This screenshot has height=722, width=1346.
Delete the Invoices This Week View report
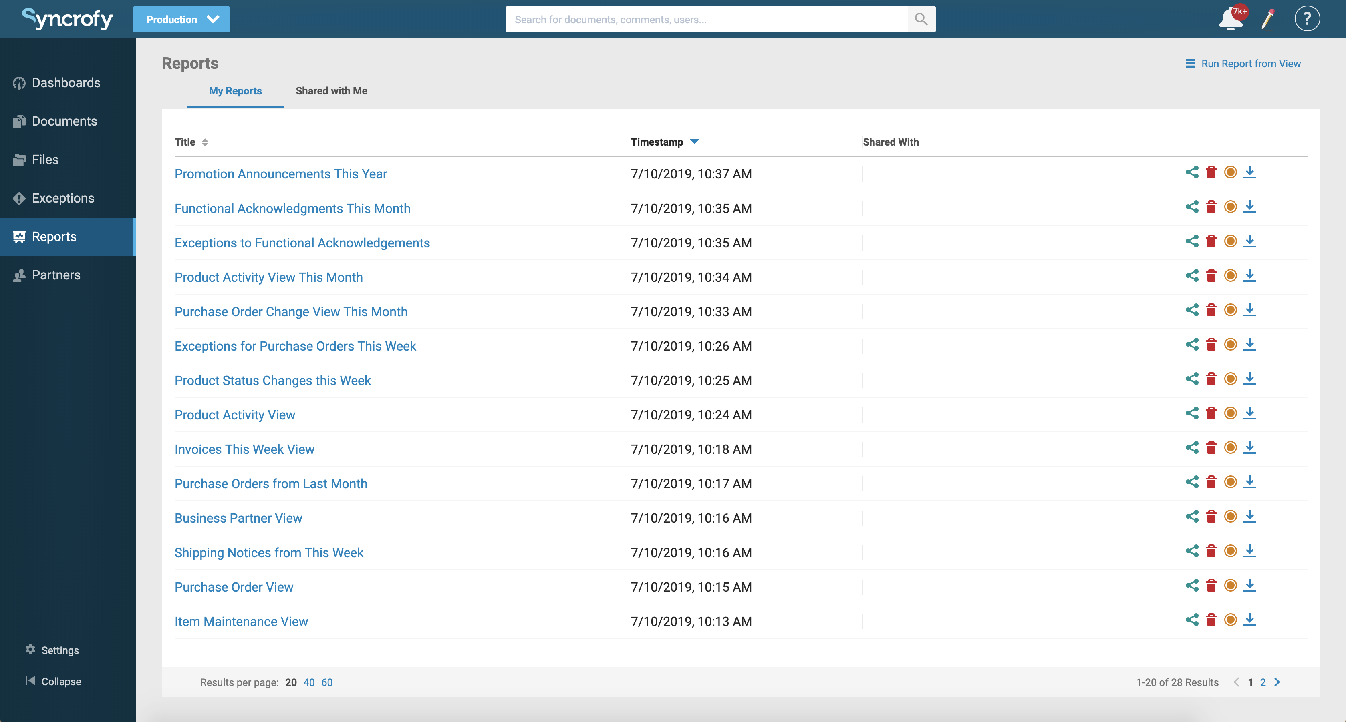click(x=1211, y=447)
